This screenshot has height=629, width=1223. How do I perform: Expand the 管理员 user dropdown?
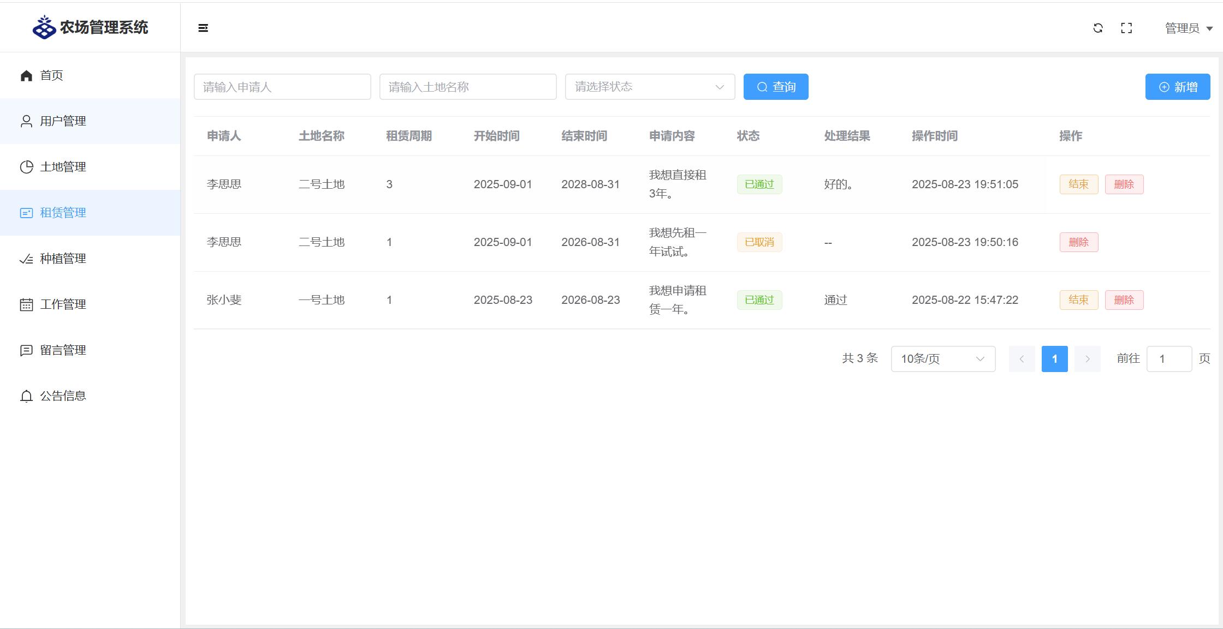click(x=1189, y=28)
